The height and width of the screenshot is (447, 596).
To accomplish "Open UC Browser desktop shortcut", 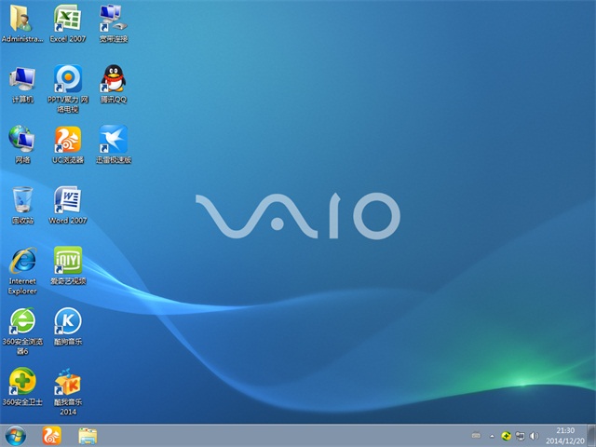I will tap(67, 141).
